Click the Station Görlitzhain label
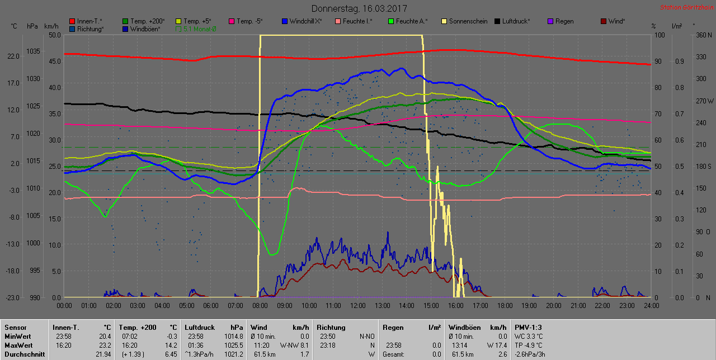Screen dimensions: 716x360 pyautogui.click(x=686, y=7)
